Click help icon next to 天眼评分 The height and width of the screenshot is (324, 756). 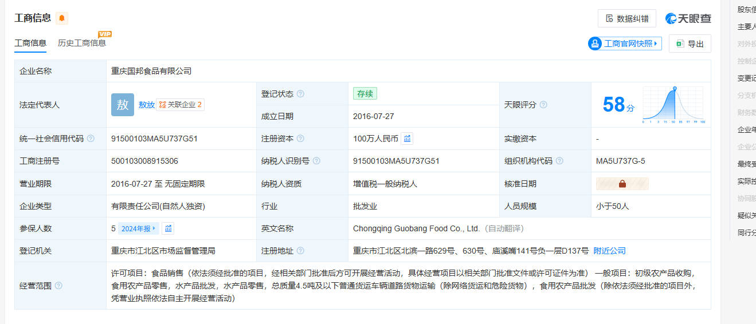tap(543, 105)
